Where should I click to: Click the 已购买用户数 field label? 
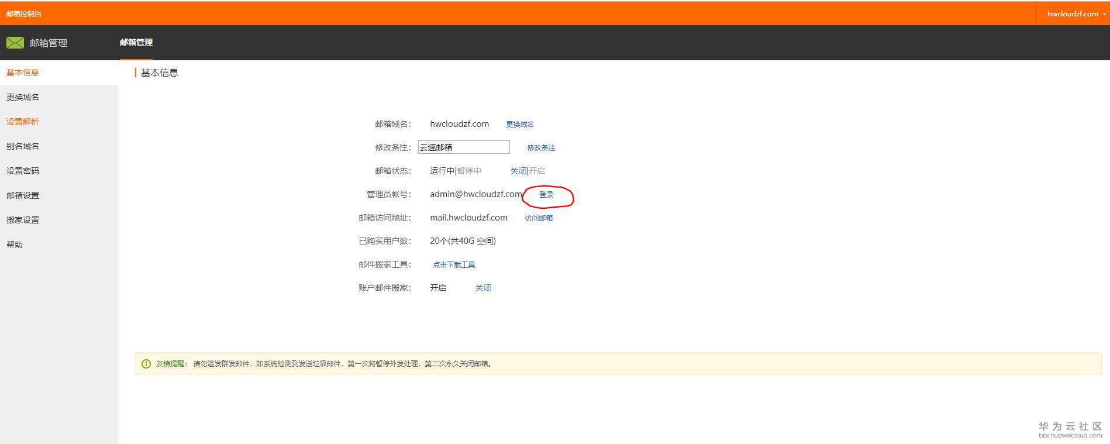pyautogui.click(x=385, y=241)
